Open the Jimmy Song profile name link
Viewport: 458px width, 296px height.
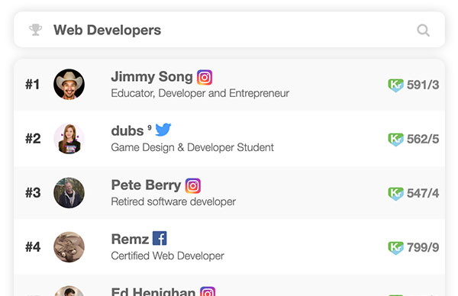coord(152,77)
